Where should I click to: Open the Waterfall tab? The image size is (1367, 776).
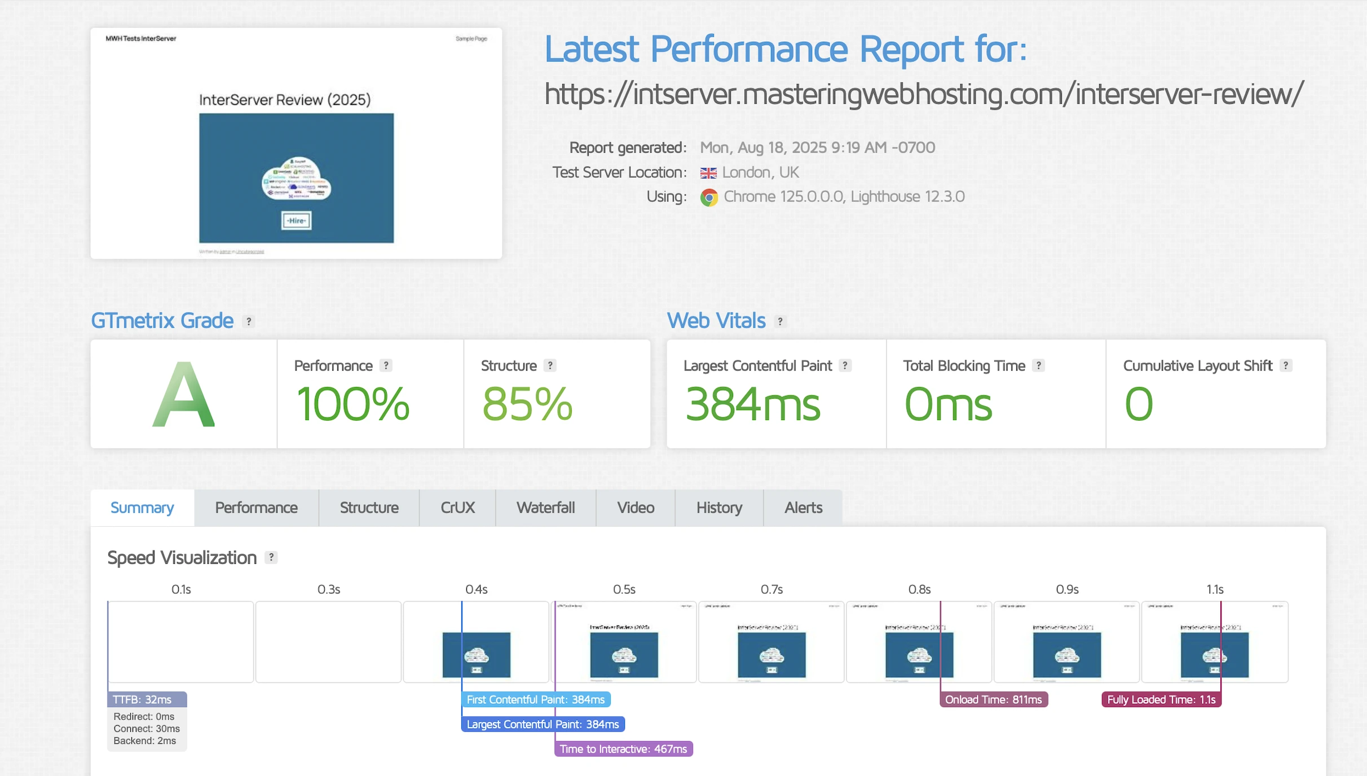click(545, 508)
